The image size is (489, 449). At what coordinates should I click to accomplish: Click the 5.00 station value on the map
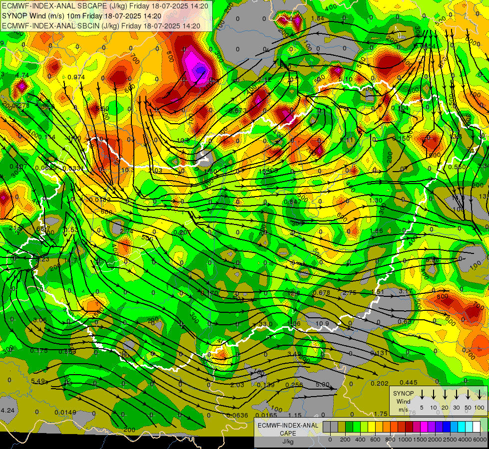point(323,384)
